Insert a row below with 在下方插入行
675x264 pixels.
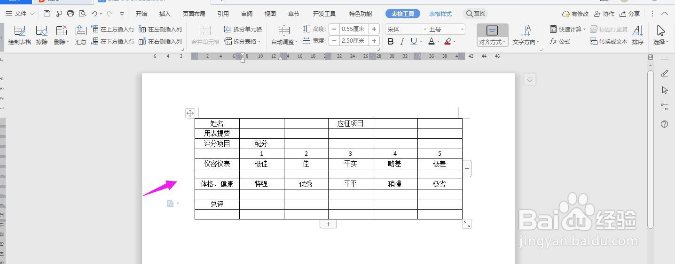113,41
